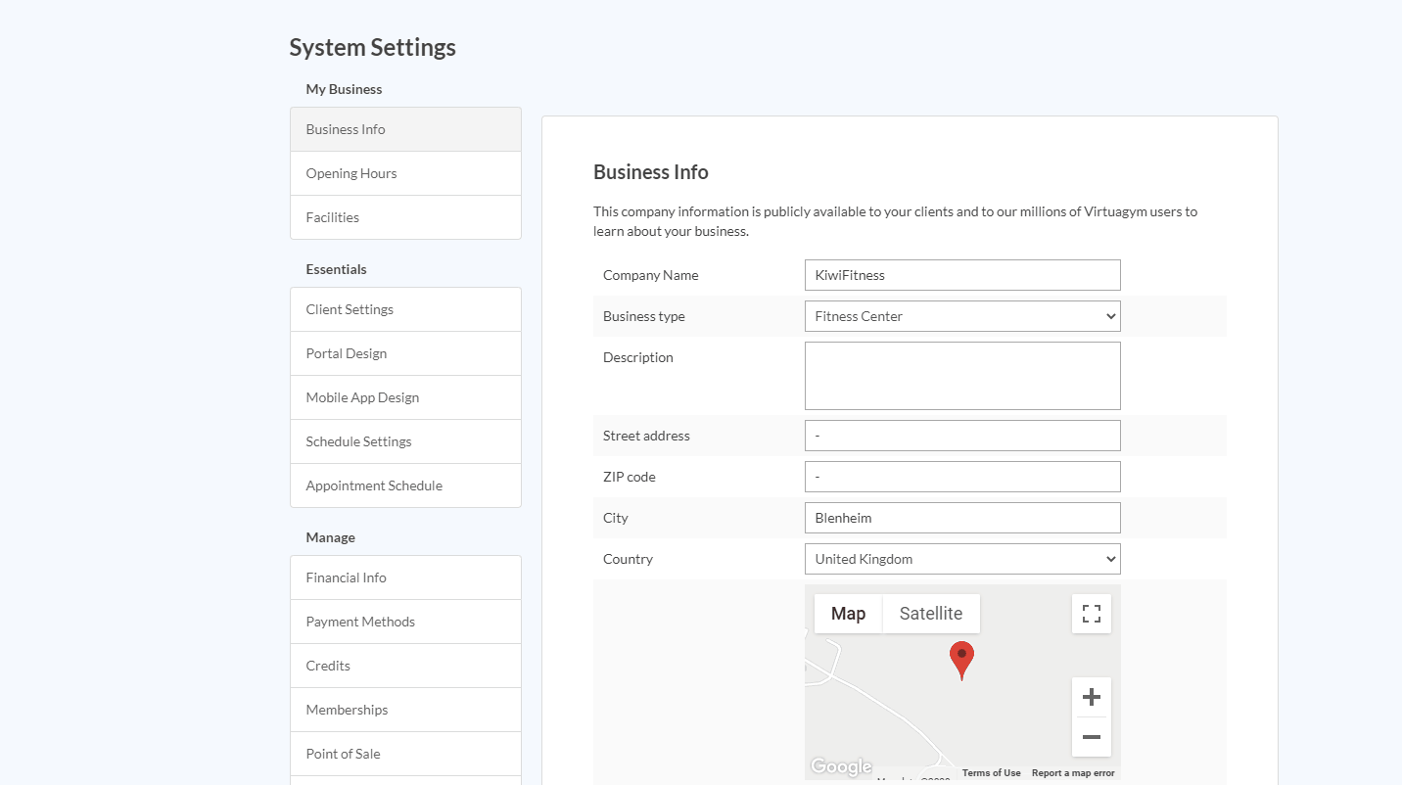Viewport: 1402px width, 785px height.
Task: Edit the City input field
Action: click(x=961, y=518)
